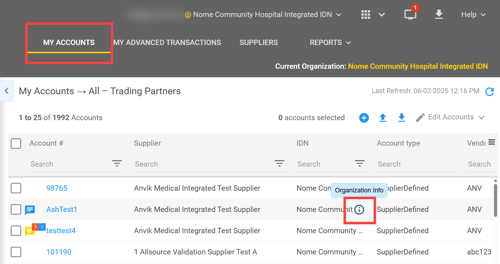500x264 pixels.
Task: Select the upload accounts icon
Action: tap(383, 117)
